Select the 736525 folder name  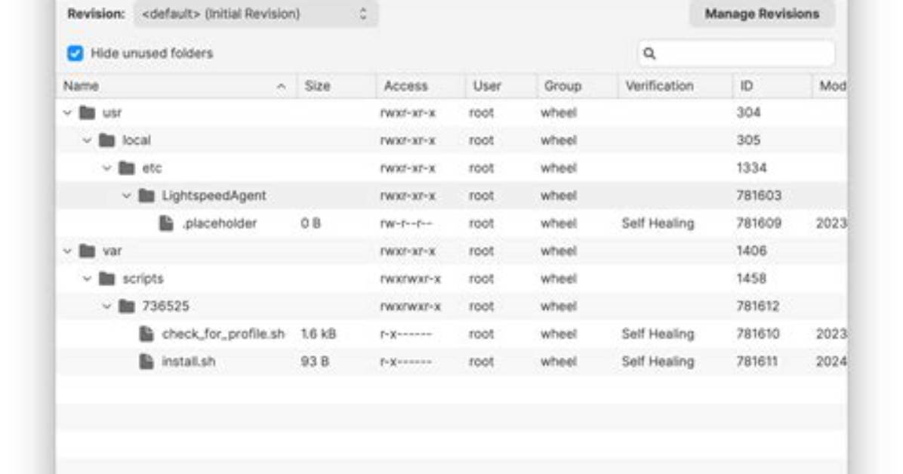pos(165,306)
